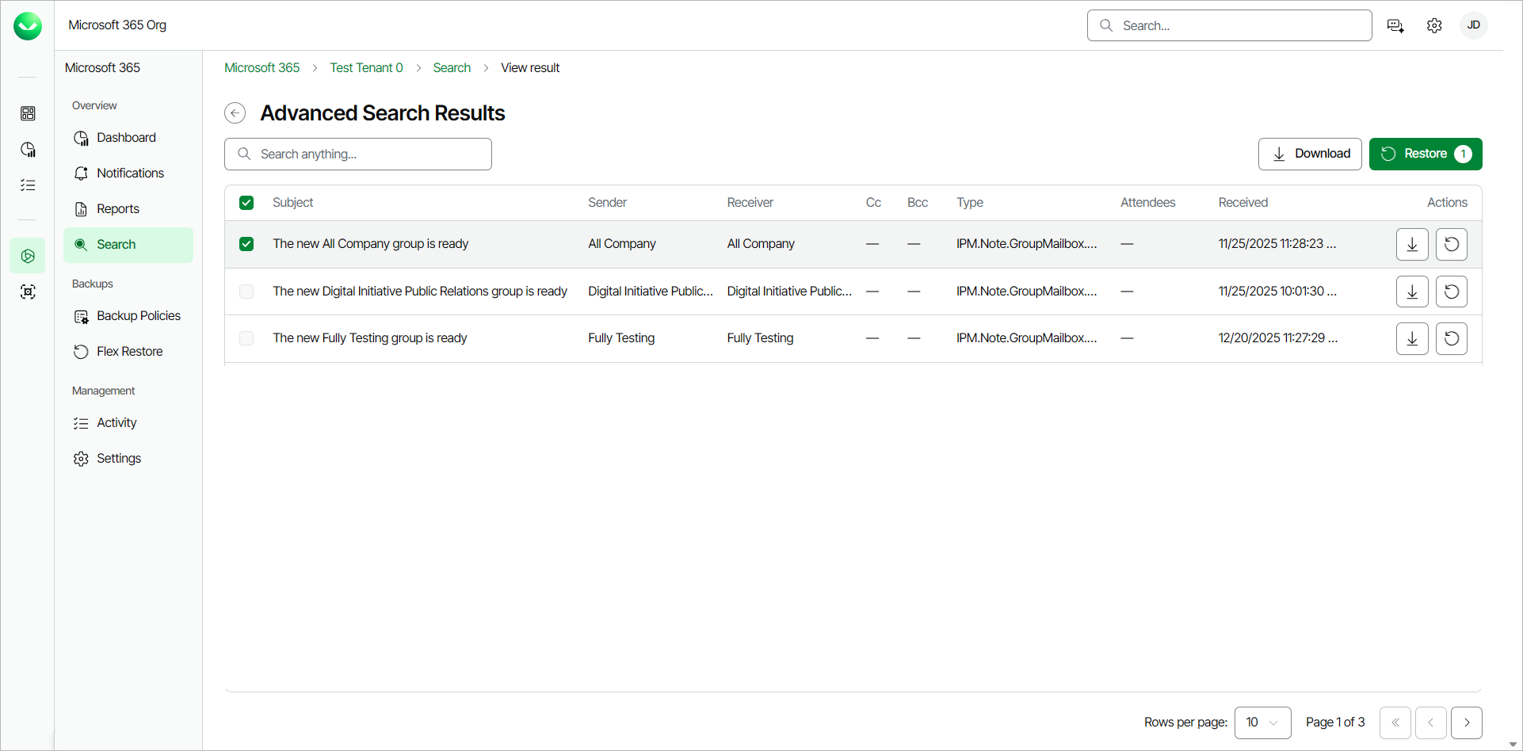The width and height of the screenshot is (1523, 751).
Task: Click the Microsoft 365 Org title
Action: click(x=117, y=25)
